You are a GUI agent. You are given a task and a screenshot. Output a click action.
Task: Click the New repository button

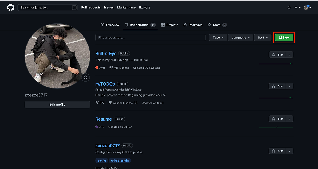coord(284,37)
